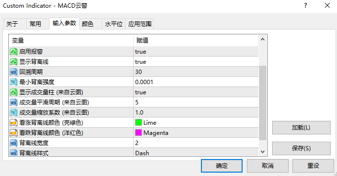This screenshot has width=337, height=176.
Task: Click the color-type icon beside 看跌背离线颜色
Action: 14,133
